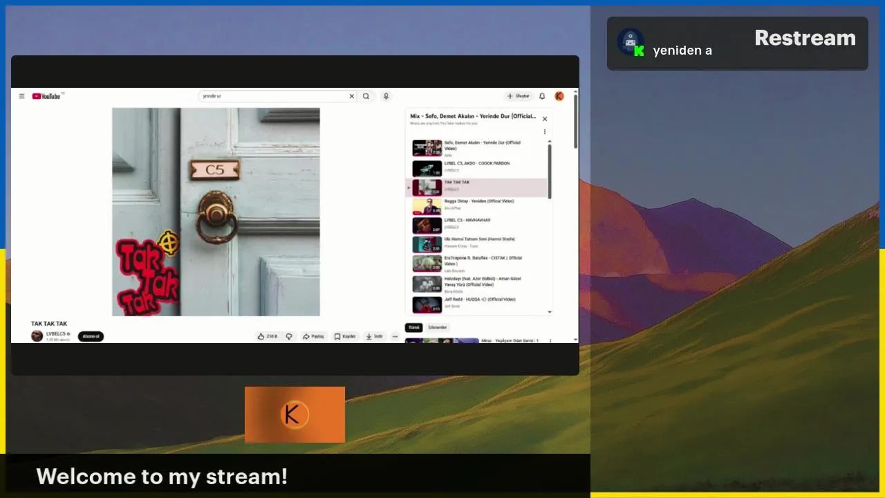Screen dimensions: 885x498
Task: Open the notifications bell
Action: coord(542,96)
